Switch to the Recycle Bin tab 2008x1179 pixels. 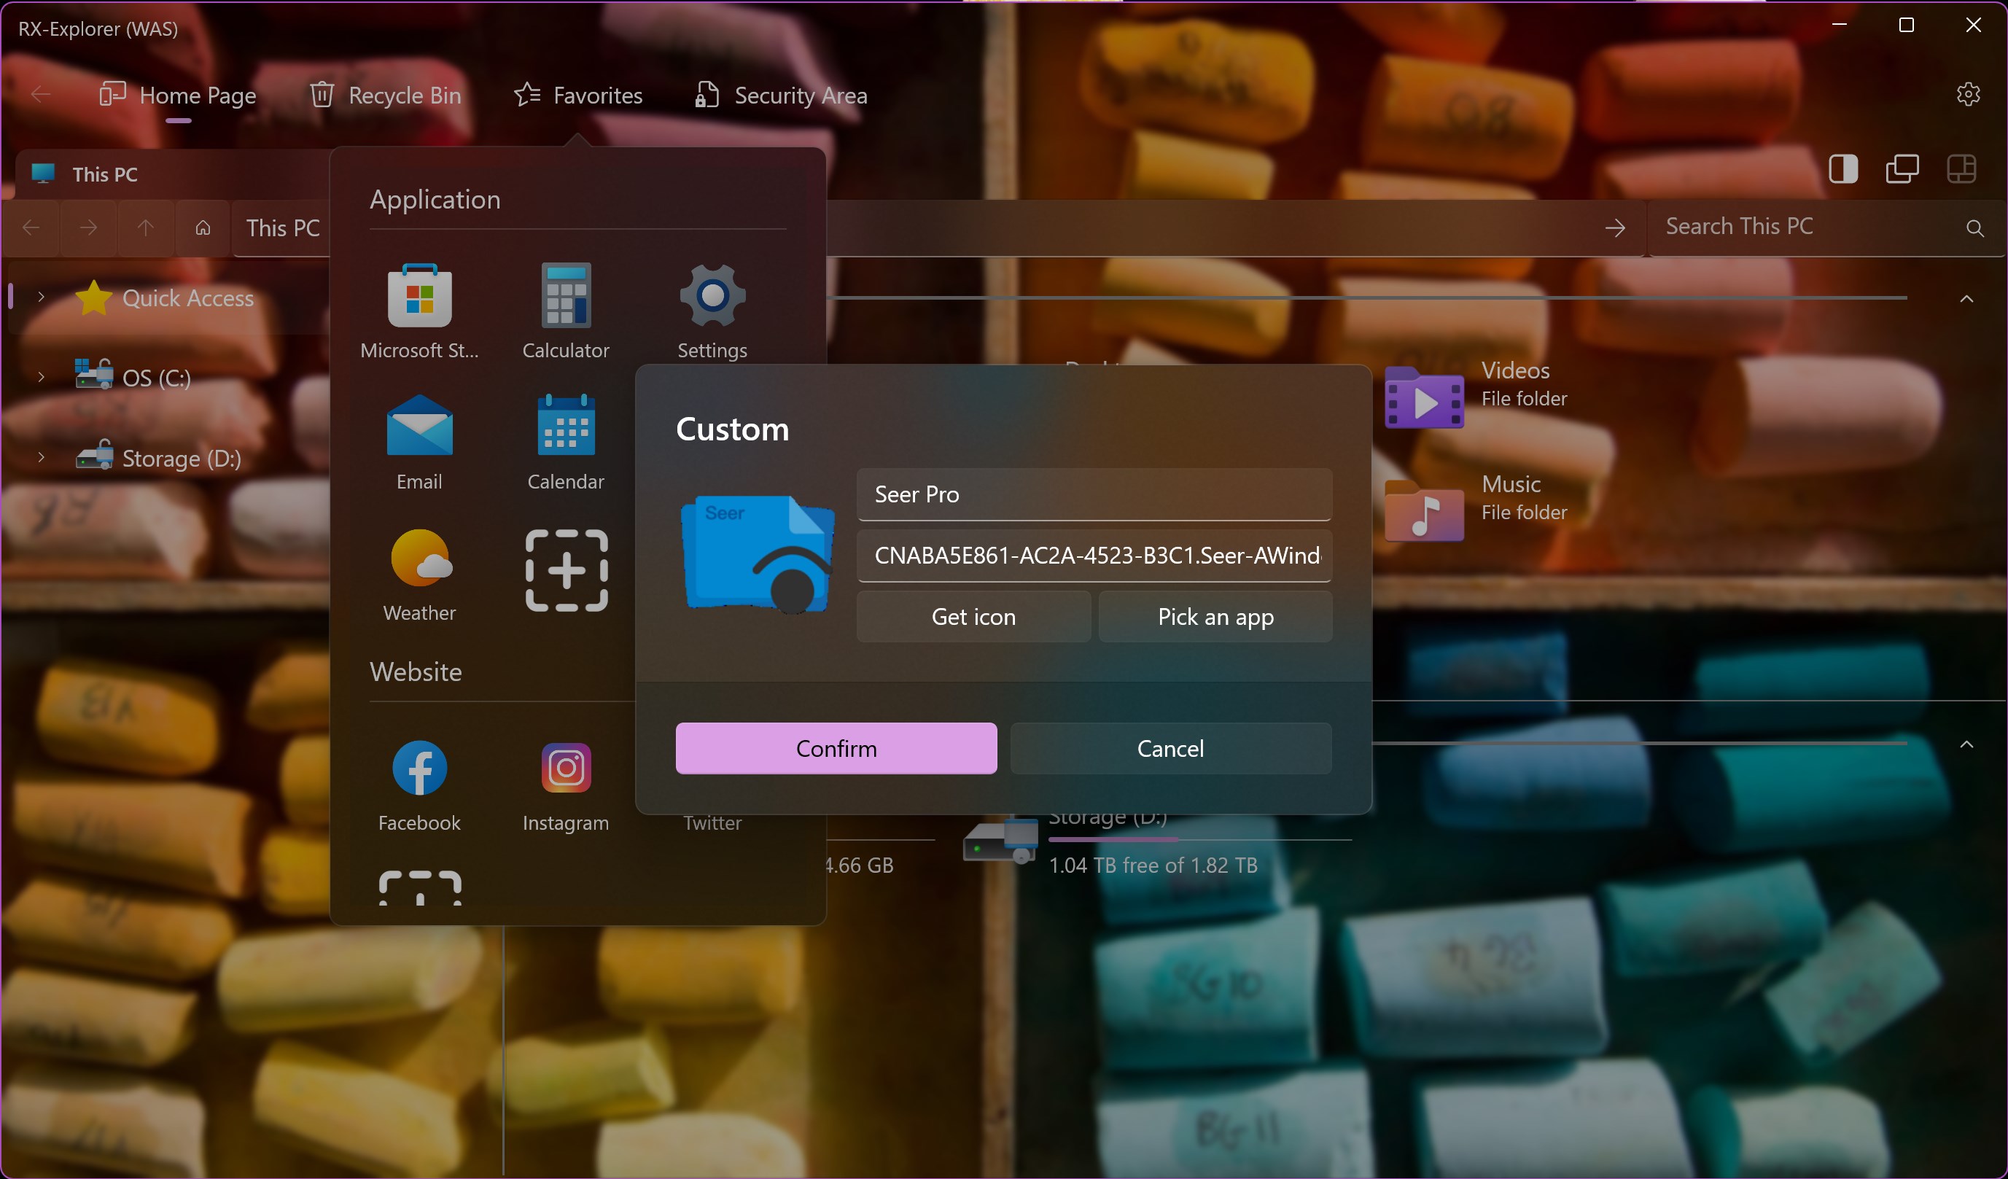click(x=386, y=96)
